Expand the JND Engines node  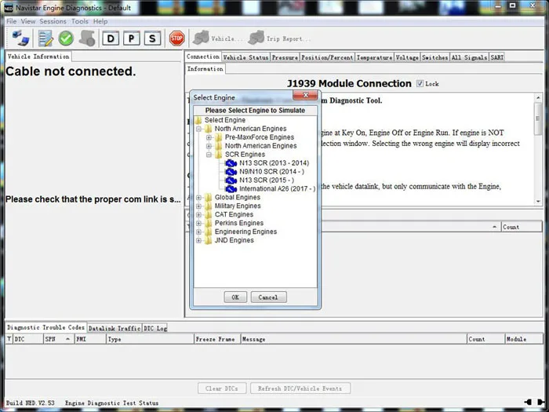(x=199, y=240)
